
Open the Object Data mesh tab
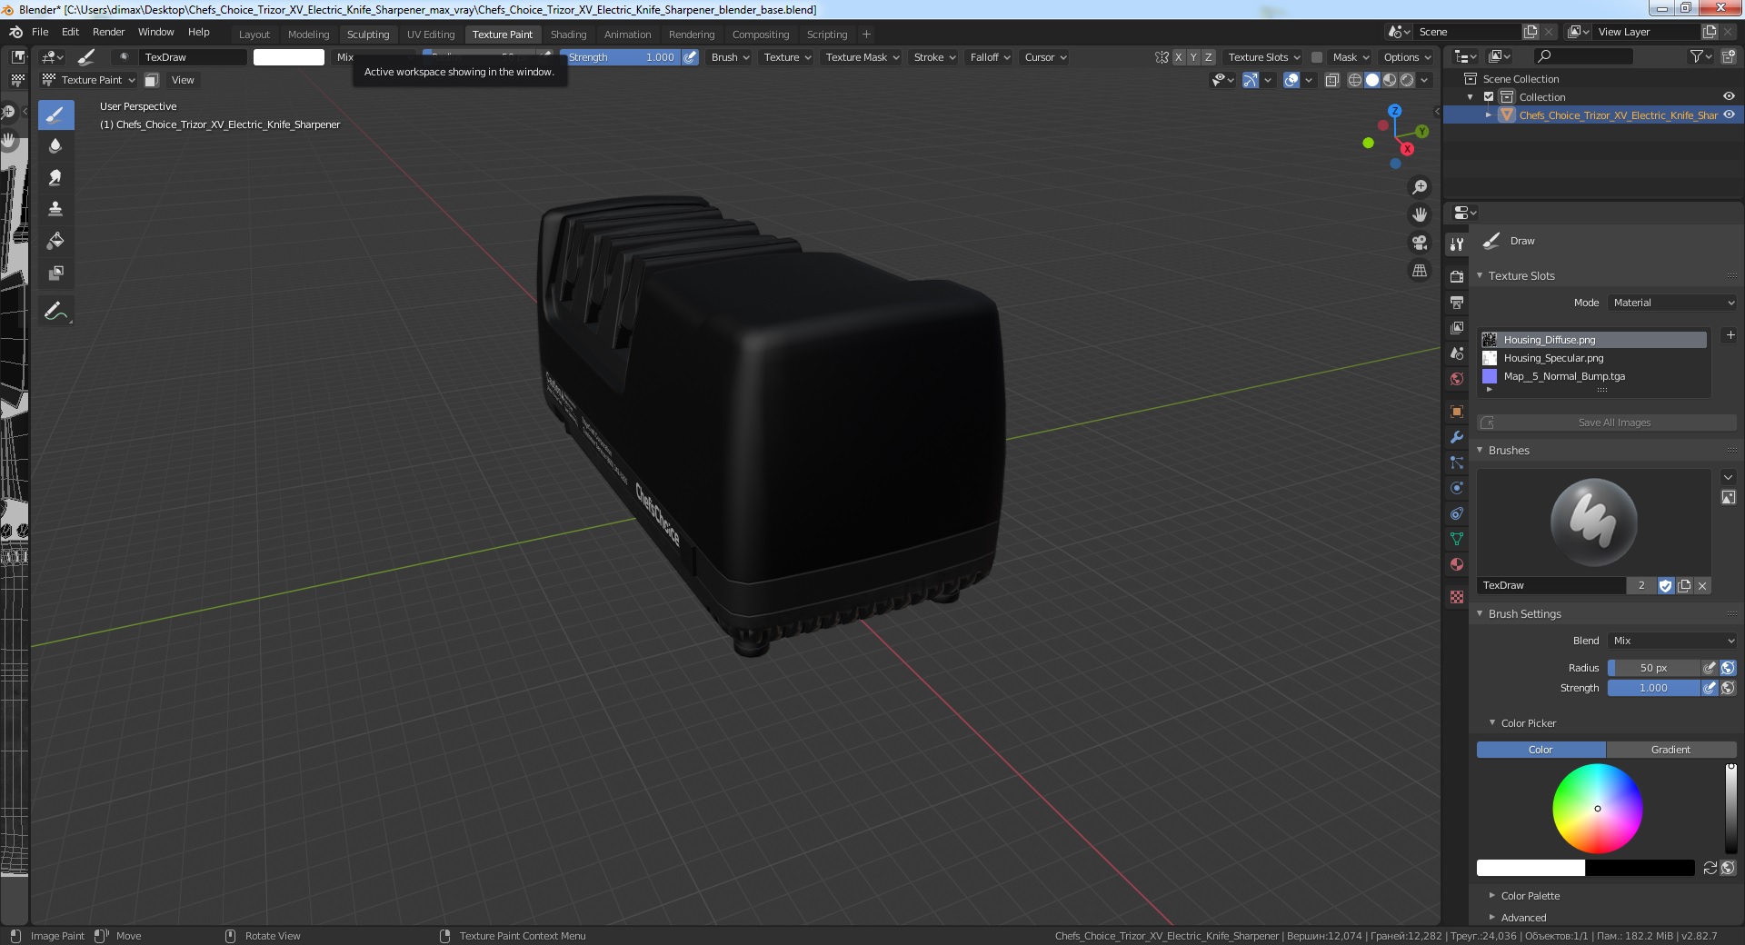[x=1457, y=539]
